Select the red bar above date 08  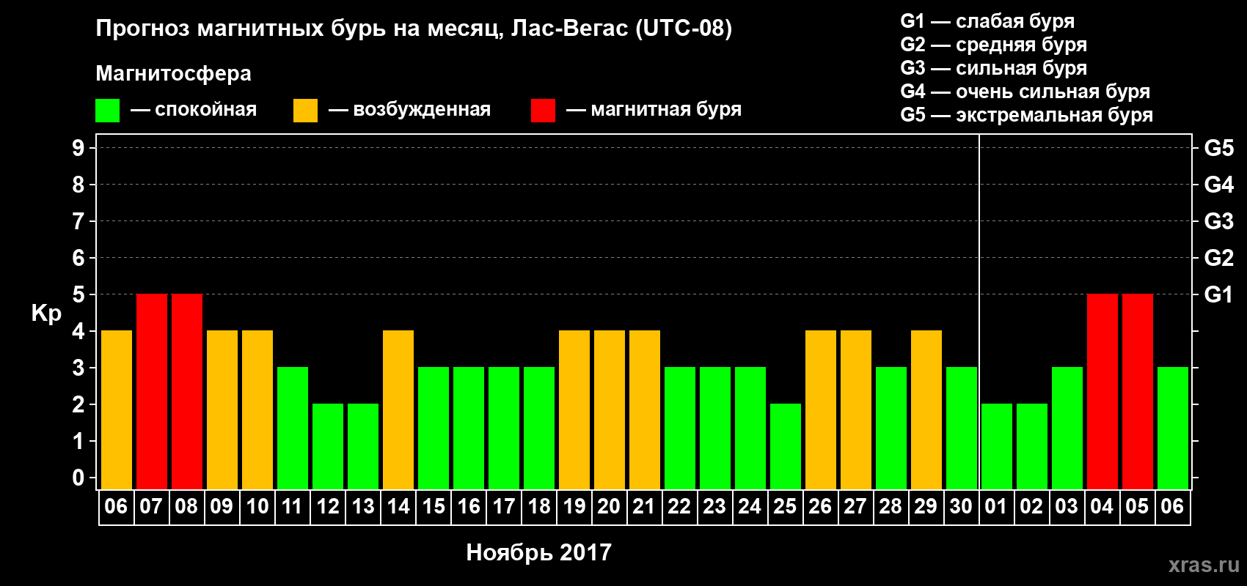[187, 392]
